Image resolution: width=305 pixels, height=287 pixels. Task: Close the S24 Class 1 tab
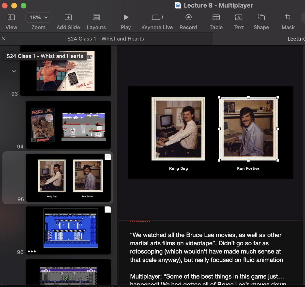[4, 39]
